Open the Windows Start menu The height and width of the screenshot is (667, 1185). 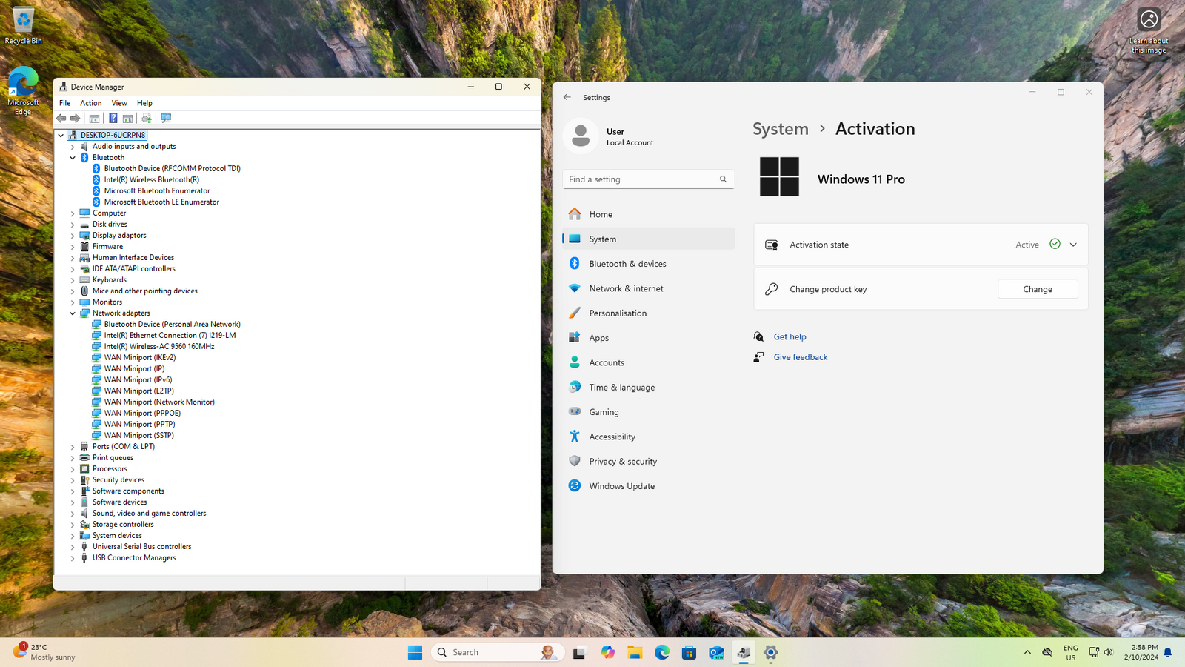[x=415, y=652]
